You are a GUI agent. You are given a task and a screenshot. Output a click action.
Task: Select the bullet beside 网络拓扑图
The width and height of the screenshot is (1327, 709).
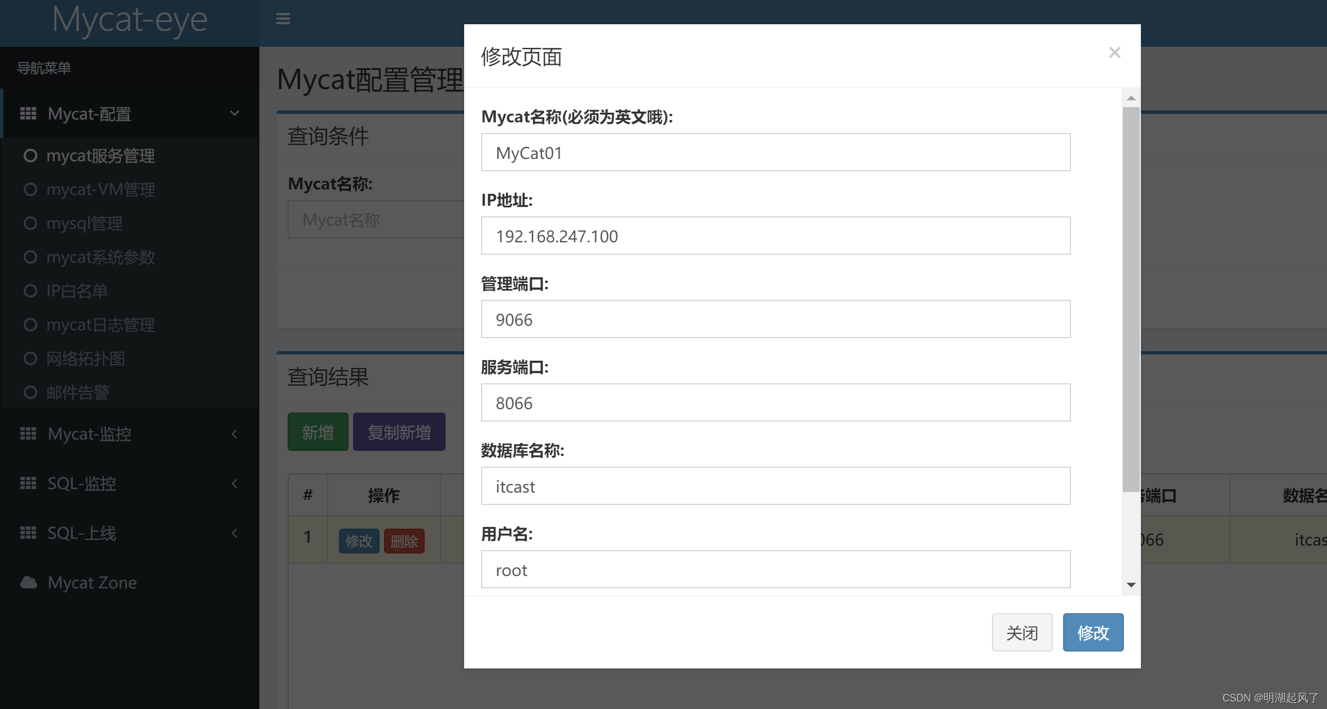click(x=30, y=358)
